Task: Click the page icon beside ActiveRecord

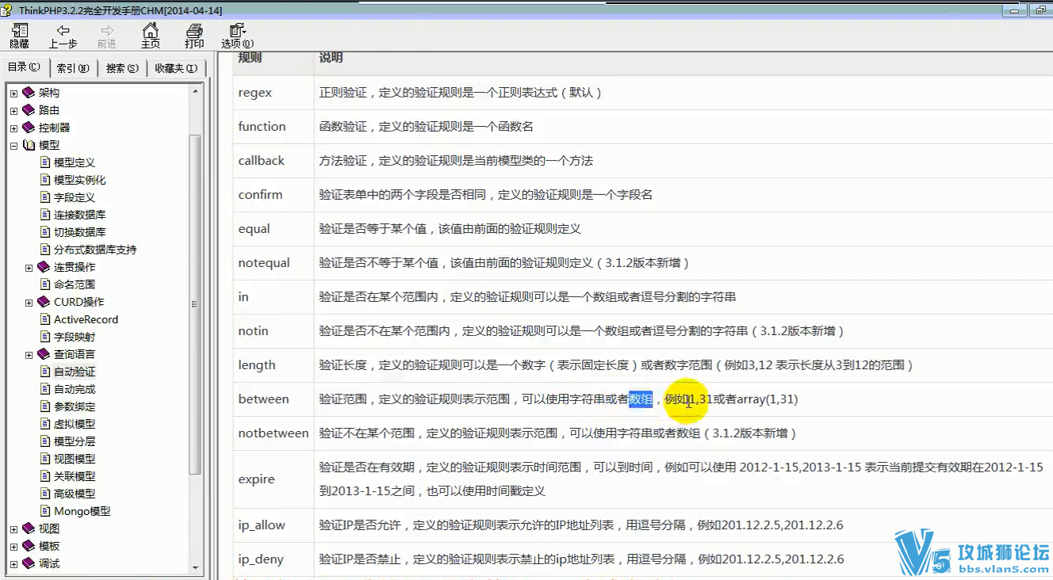Action: (x=45, y=319)
